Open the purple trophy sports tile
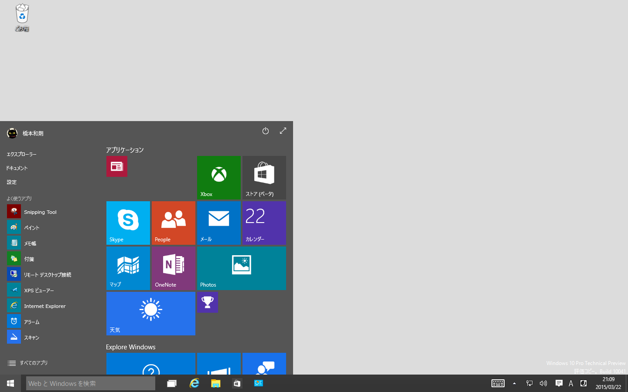Viewport: 628px width, 392px height. pyautogui.click(x=207, y=302)
